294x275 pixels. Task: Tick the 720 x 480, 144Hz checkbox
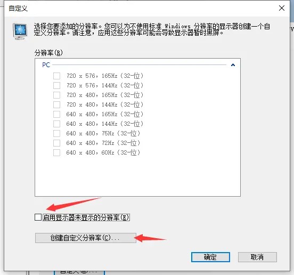(x=56, y=104)
